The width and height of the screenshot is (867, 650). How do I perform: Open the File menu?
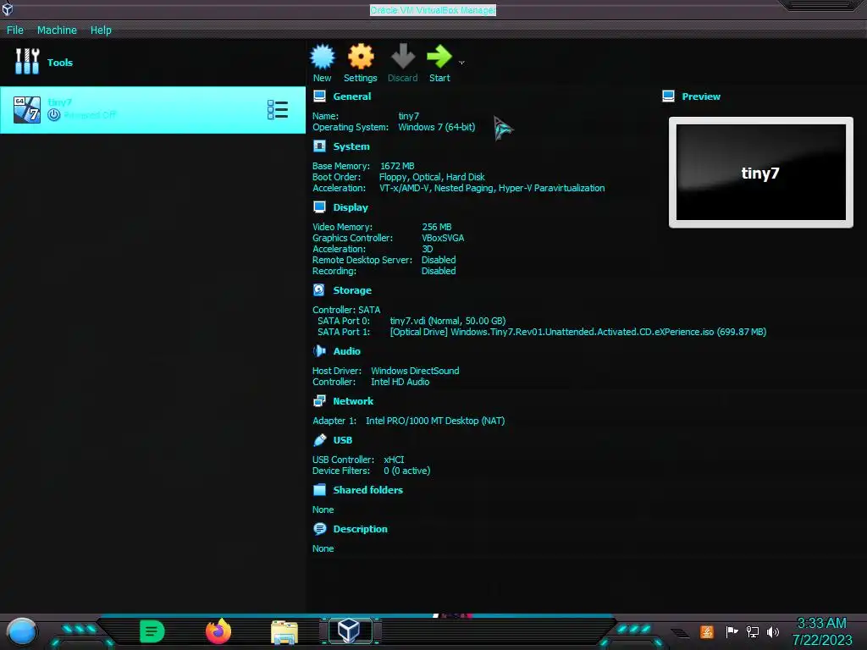click(15, 30)
